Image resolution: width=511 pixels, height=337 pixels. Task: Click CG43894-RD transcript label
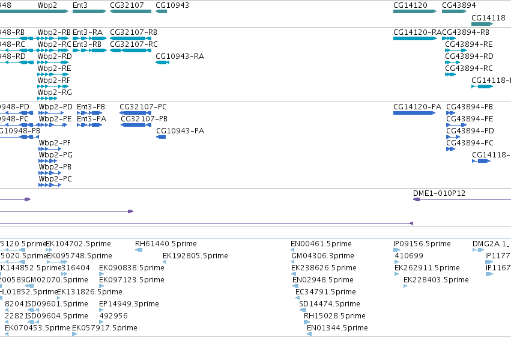(x=469, y=56)
